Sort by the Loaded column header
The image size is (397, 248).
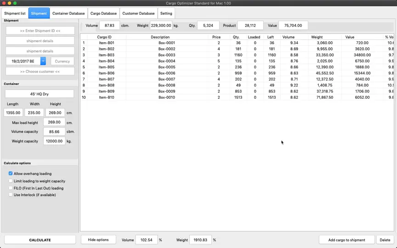(254, 37)
